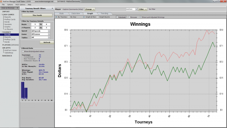Viewport: 227px width, 128px height.
Task: Select tourney Results item
Action: tap(9, 35)
